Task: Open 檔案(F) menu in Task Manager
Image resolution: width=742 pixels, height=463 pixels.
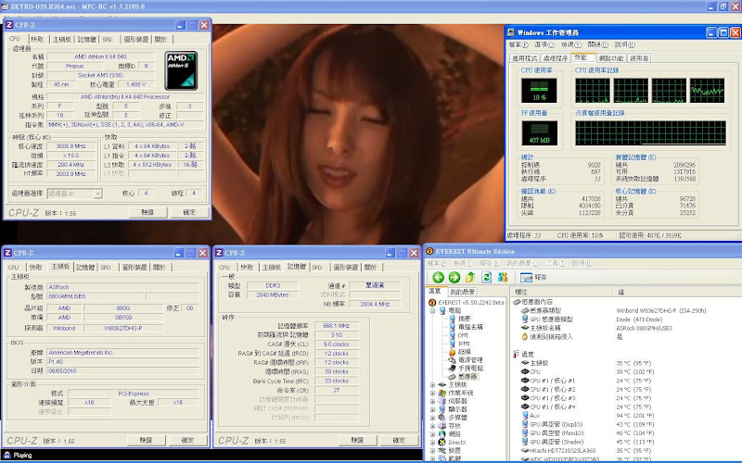Action: pyautogui.click(x=518, y=44)
